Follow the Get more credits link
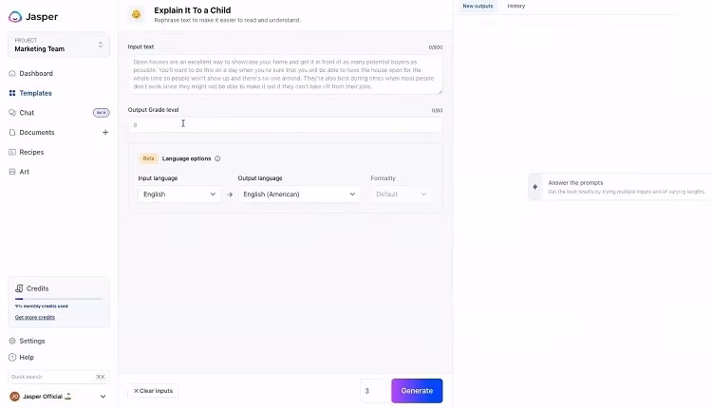 (34, 317)
